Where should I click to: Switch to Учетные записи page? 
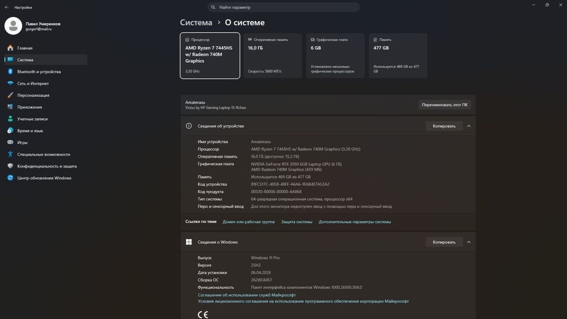(45, 119)
